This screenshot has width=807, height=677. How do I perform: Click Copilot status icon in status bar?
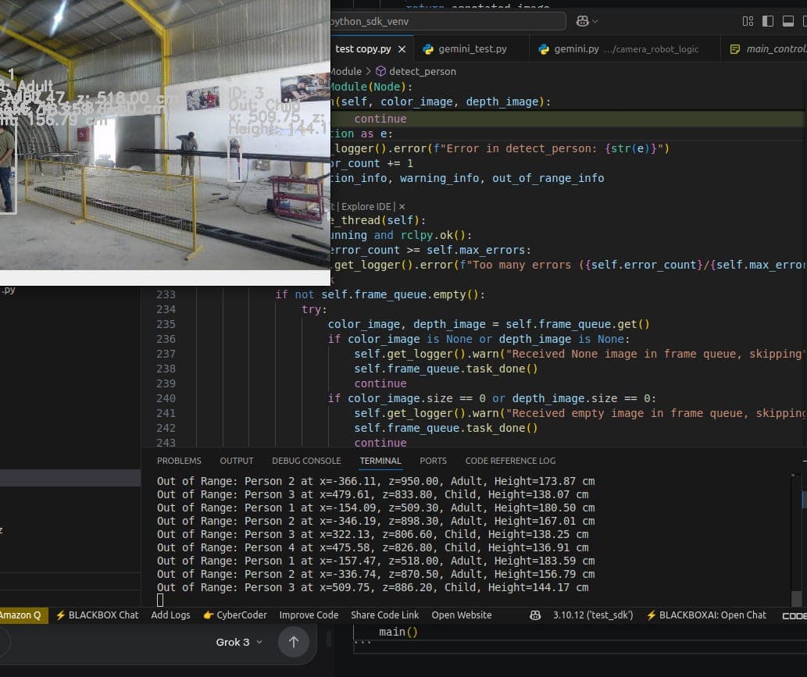click(535, 615)
